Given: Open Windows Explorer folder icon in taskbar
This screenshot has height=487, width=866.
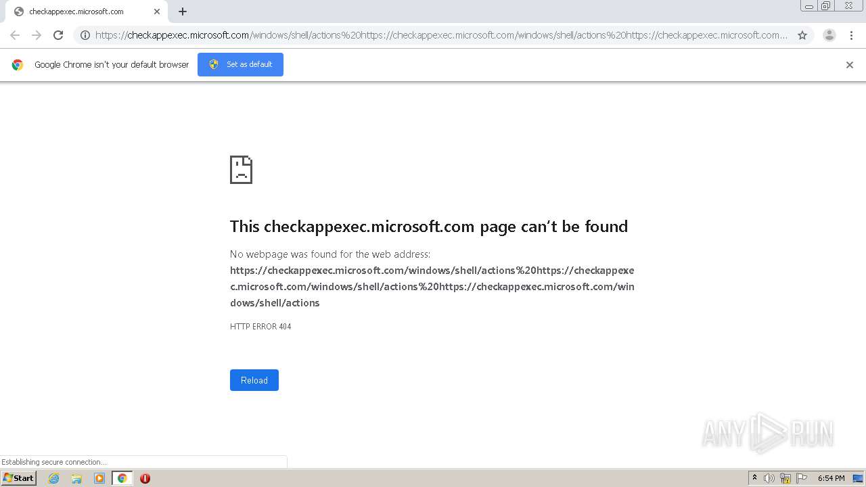Looking at the screenshot, I should click(76, 478).
